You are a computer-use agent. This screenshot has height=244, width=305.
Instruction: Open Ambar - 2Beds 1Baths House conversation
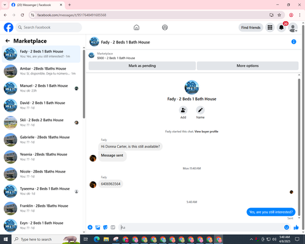coord(41,71)
